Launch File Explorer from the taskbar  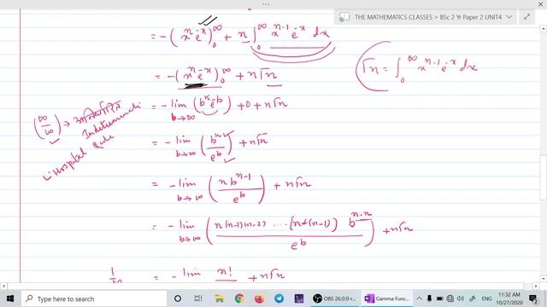tap(219, 298)
